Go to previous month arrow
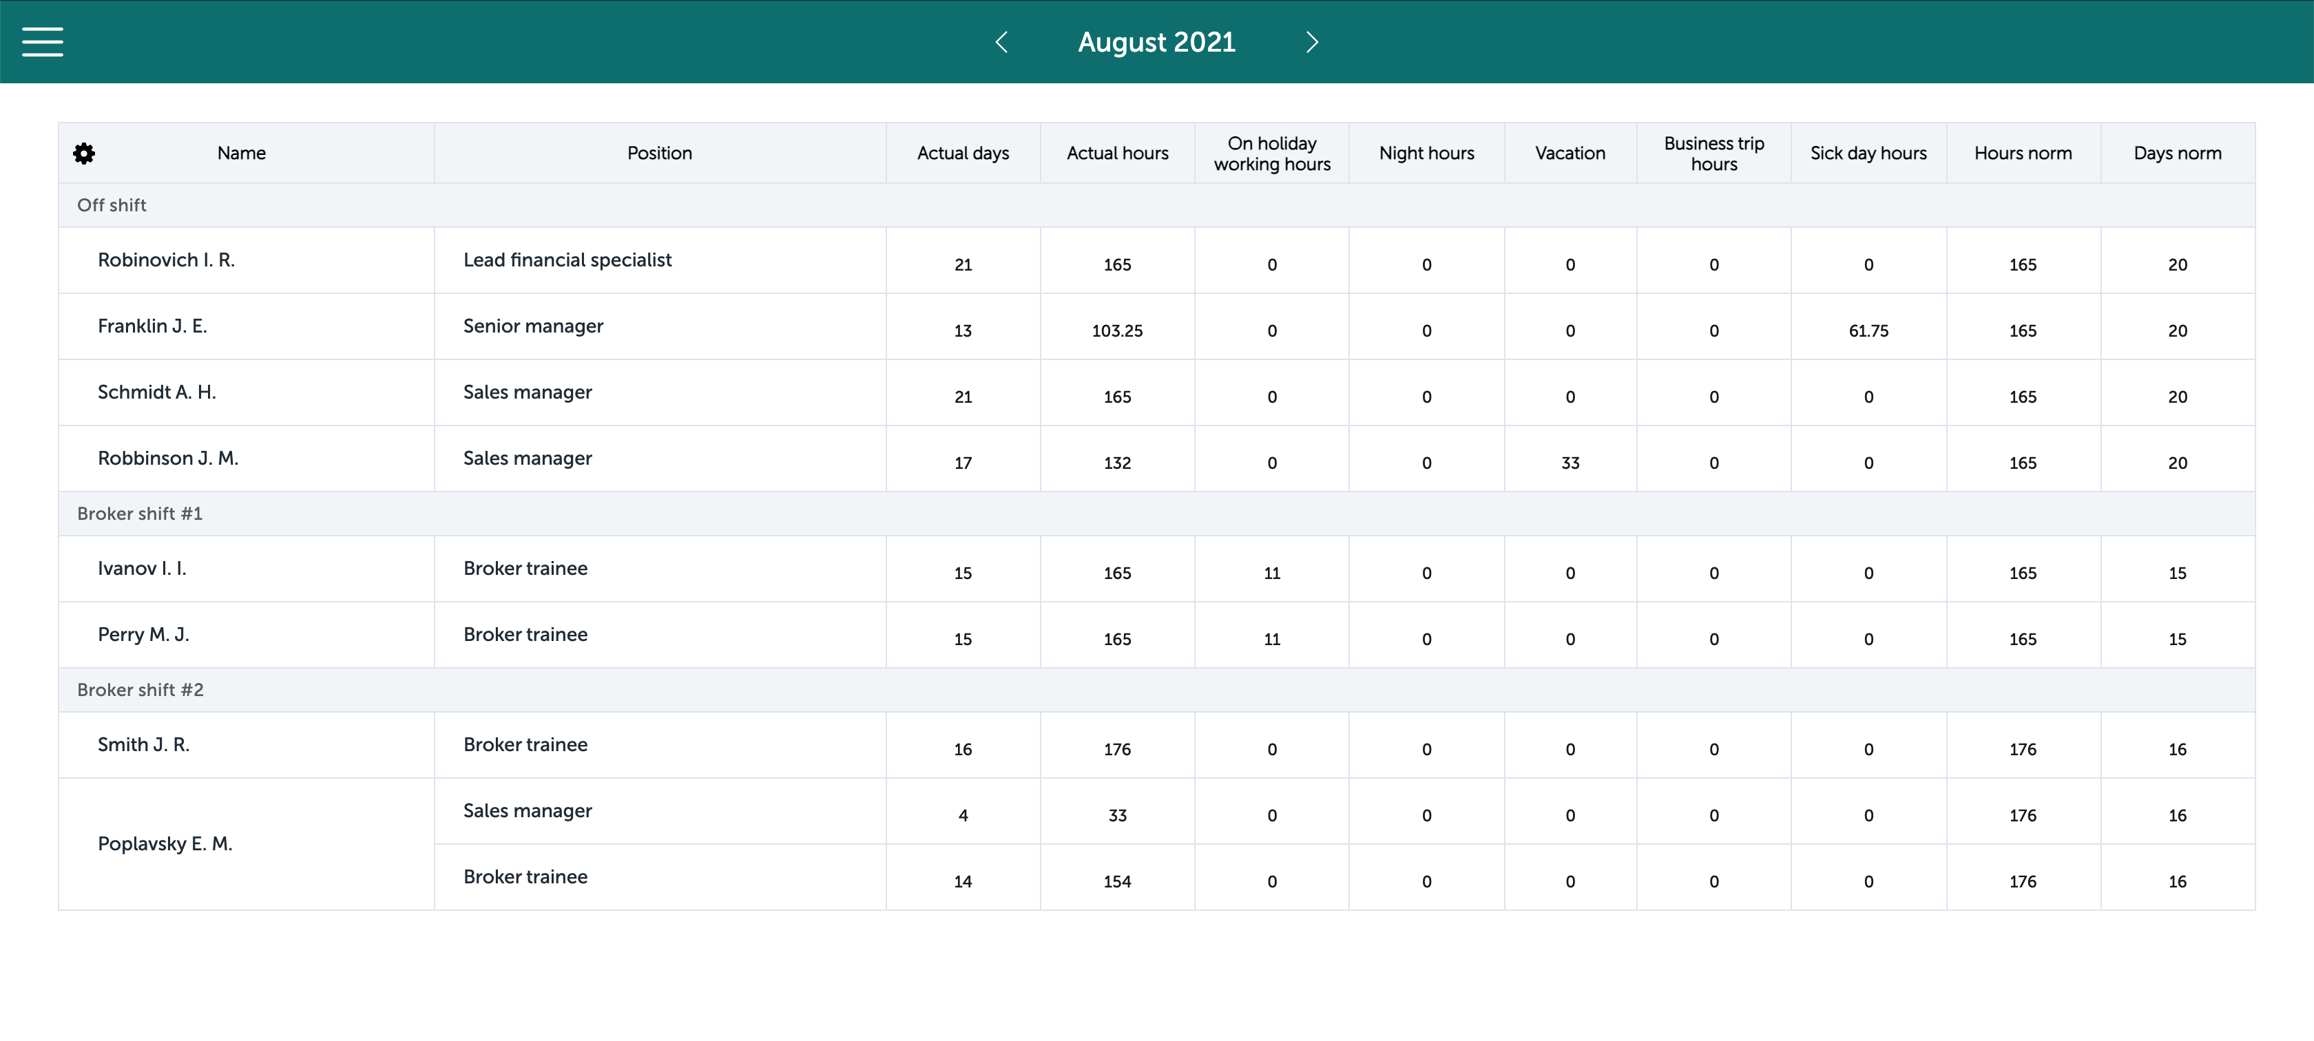The image size is (2314, 1041). coord(1001,42)
